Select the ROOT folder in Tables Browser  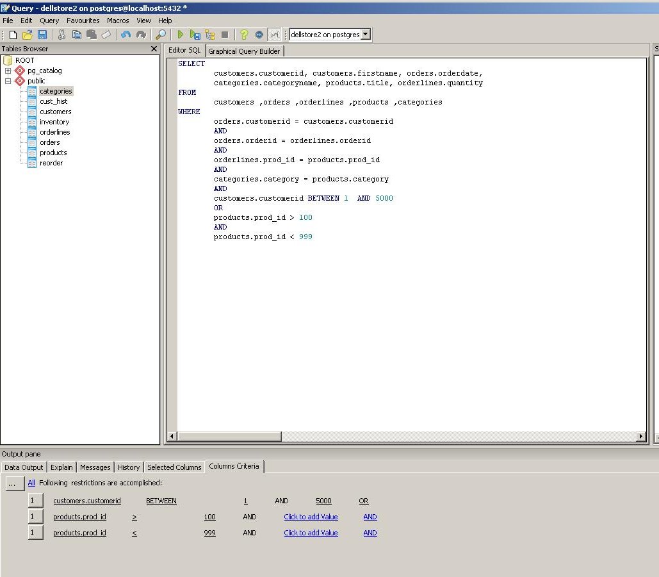tap(25, 60)
